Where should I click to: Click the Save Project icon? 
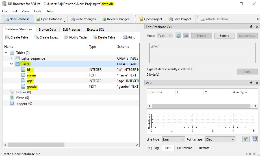click(170, 19)
